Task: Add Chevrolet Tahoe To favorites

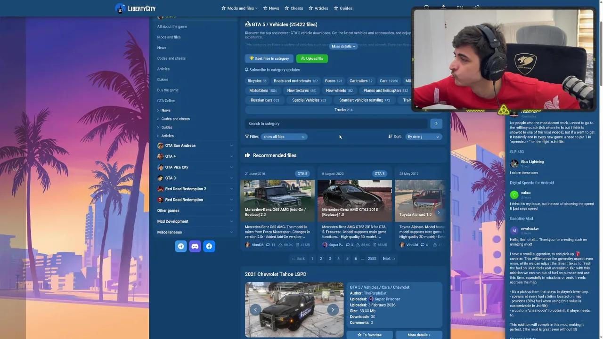Action: click(x=370, y=335)
